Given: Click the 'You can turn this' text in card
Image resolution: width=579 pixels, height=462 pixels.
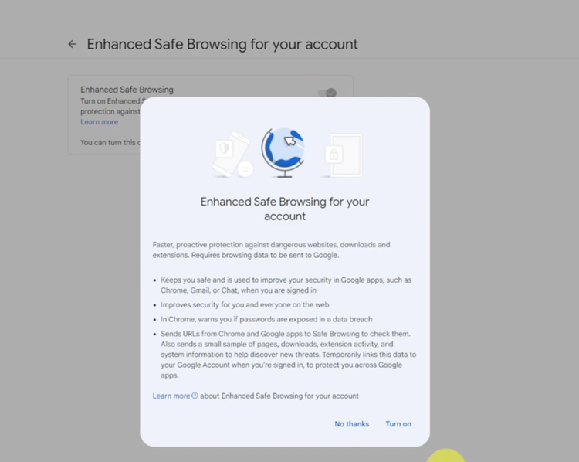Looking at the screenshot, I should click(110, 142).
